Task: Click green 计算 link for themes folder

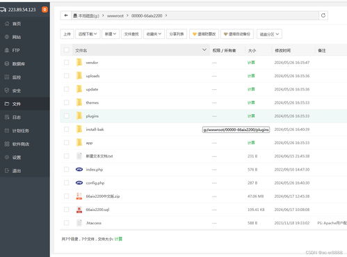Action: click(x=251, y=102)
